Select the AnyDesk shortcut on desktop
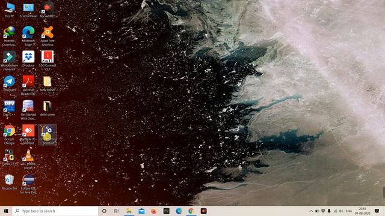 point(28,134)
